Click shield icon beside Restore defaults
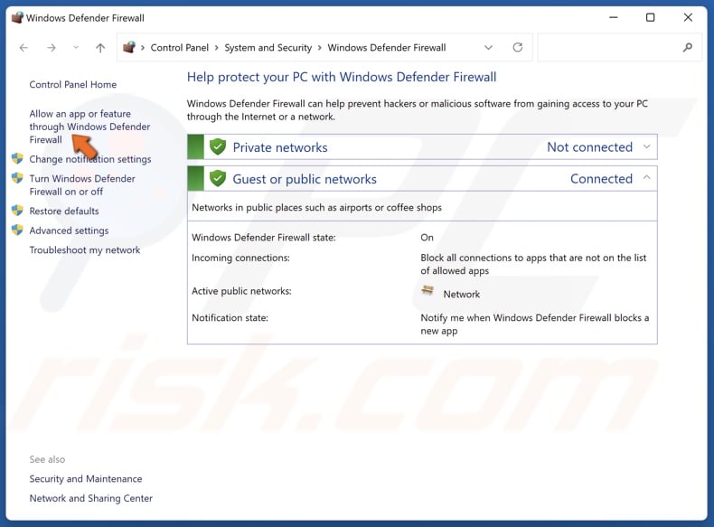This screenshot has height=527, width=714. (x=17, y=211)
